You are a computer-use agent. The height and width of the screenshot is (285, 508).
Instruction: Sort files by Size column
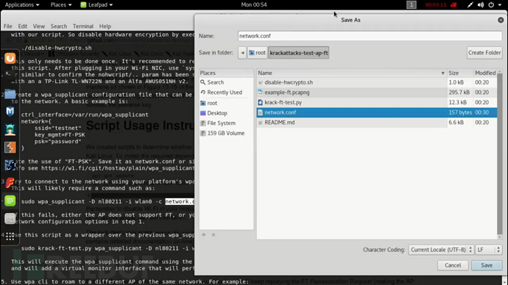459,73
